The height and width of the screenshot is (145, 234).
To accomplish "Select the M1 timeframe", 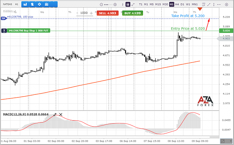I will [146, 4].
